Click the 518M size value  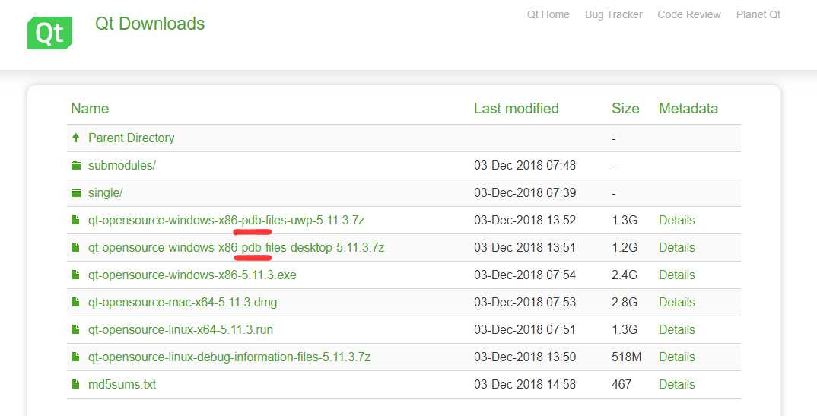626,357
